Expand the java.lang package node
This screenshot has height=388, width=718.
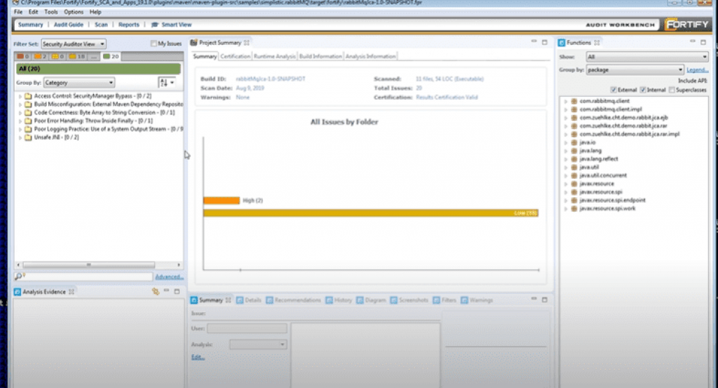[x=566, y=151]
